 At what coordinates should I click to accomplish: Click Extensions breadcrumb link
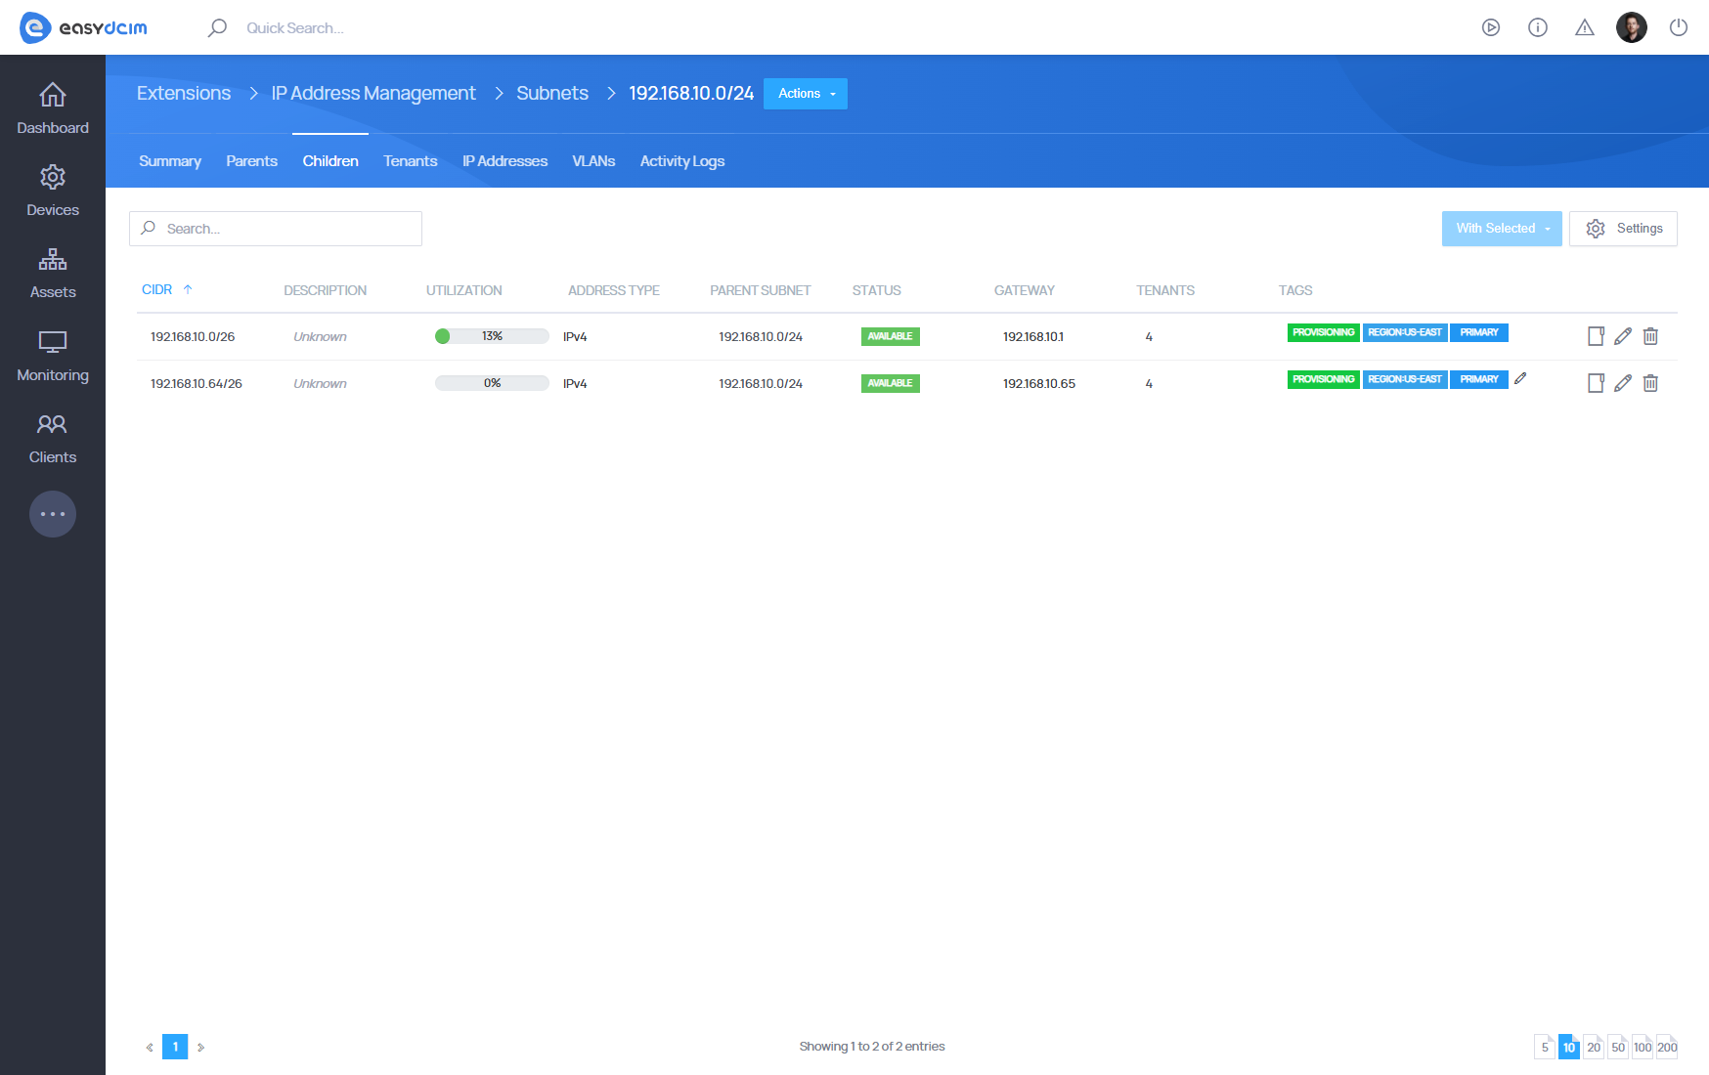click(x=184, y=93)
